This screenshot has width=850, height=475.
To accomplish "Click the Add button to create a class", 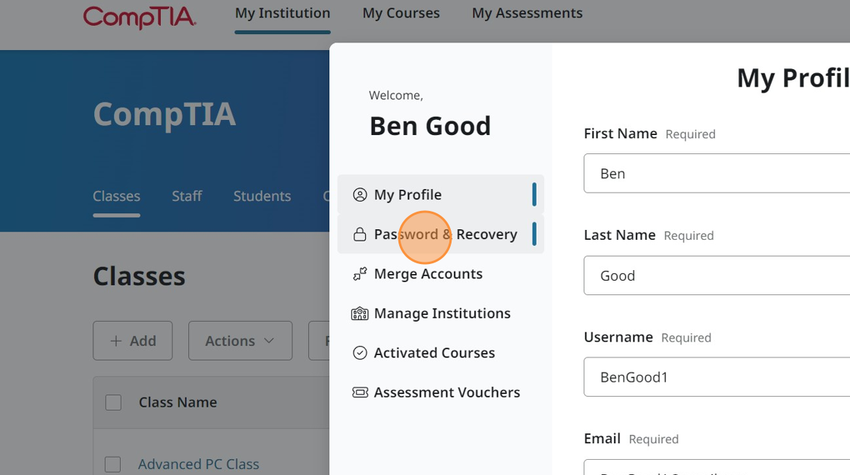I will [x=133, y=341].
